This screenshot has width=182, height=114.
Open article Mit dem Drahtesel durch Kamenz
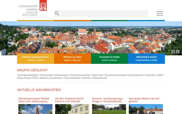(x=69, y=100)
